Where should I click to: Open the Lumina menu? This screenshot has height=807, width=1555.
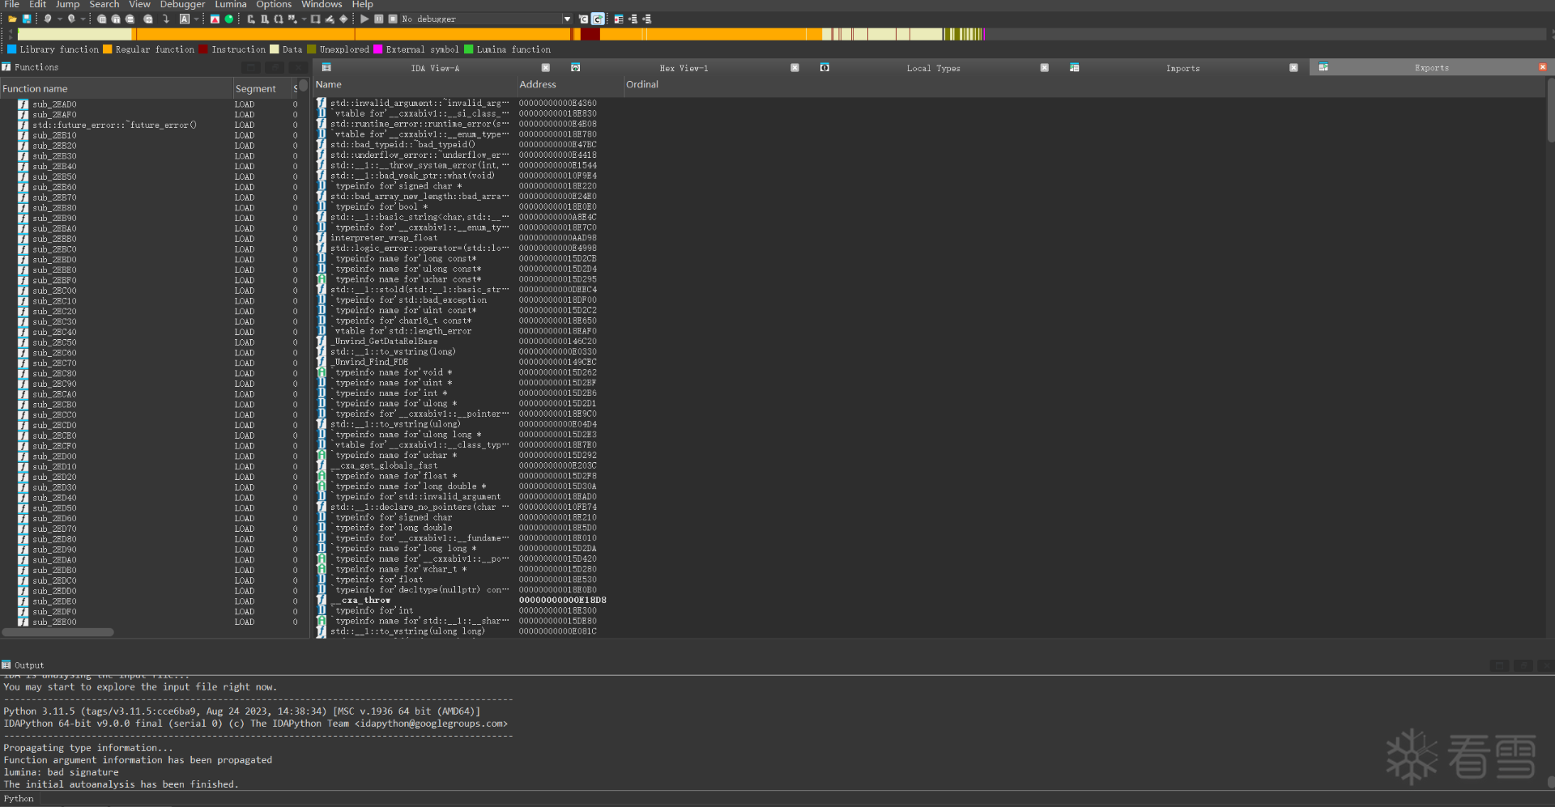point(231,5)
